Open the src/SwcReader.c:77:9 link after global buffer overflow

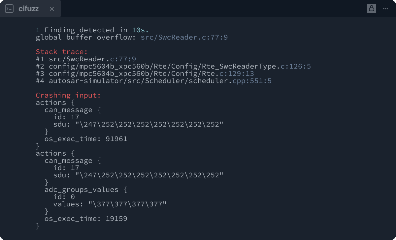[x=184, y=37]
